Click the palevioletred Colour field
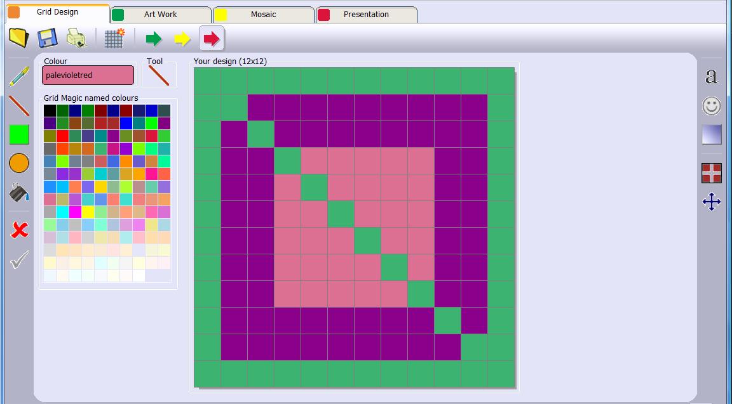This screenshot has height=404, width=732. pyautogui.click(x=88, y=75)
